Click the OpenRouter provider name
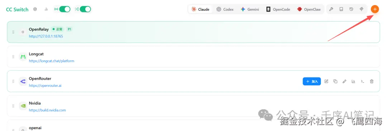The width and height of the screenshot is (387, 131). click(x=40, y=79)
